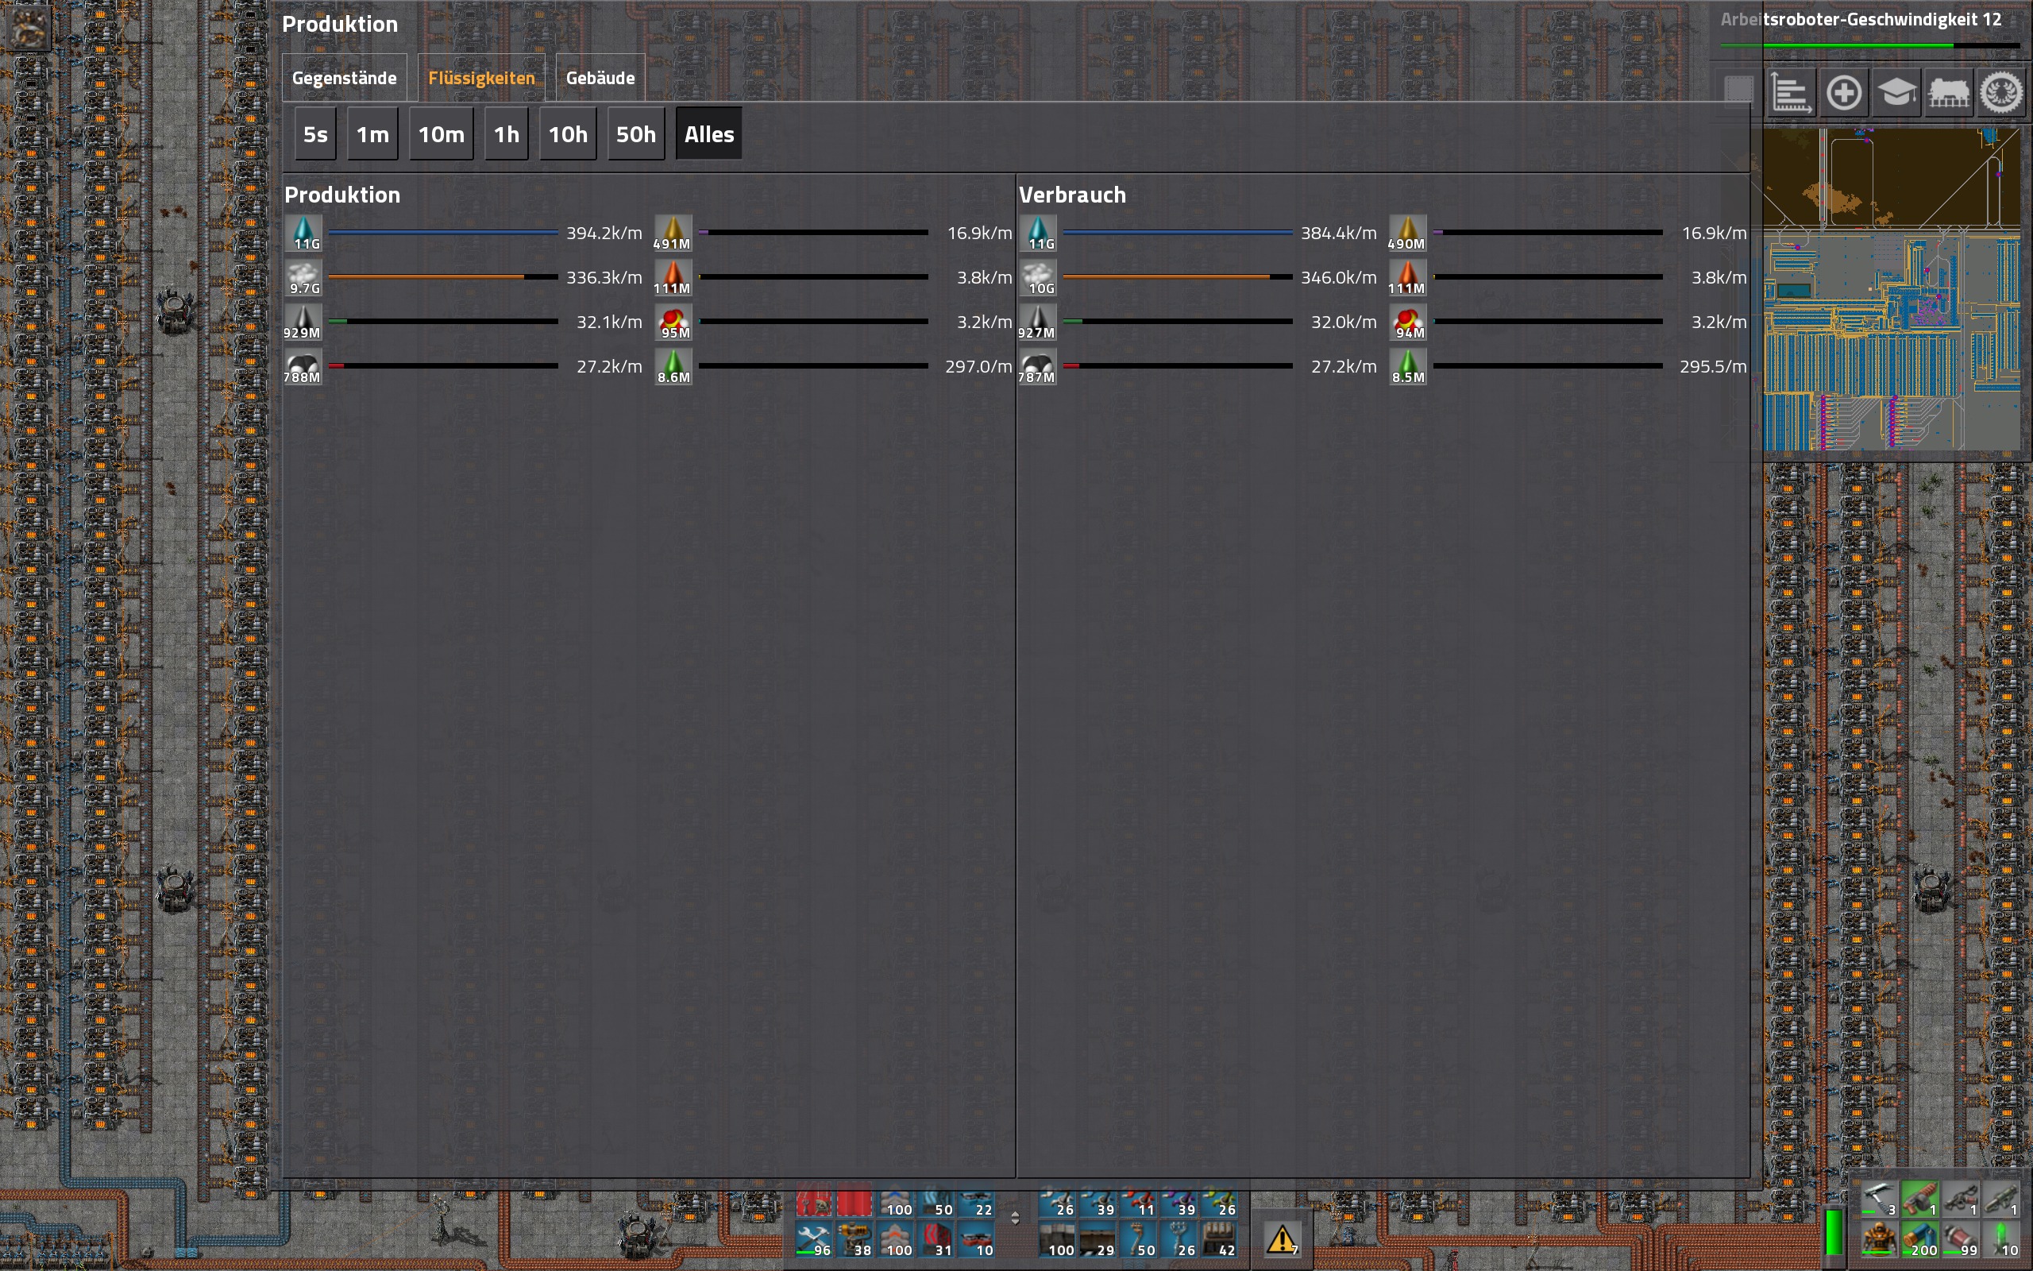
Task: Set time range to 10m
Action: pos(441,134)
